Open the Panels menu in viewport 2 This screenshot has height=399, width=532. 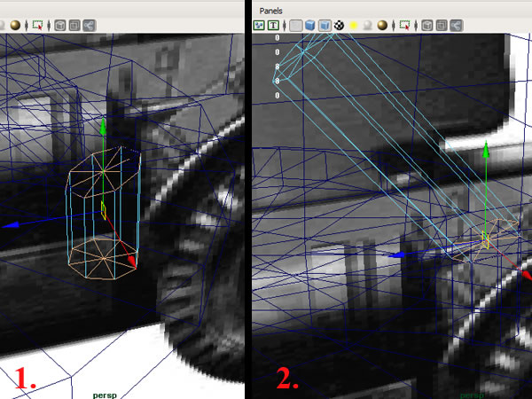270,11
